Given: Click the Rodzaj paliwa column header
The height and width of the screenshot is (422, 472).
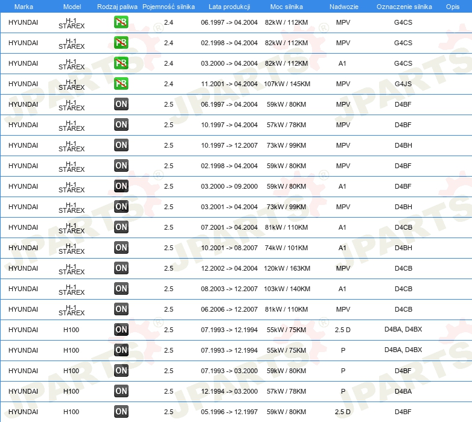Looking at the screenshot, I should pos(118,7).
